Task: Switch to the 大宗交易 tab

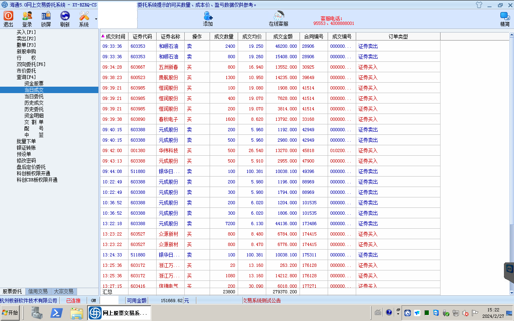Action: (63, 292)
